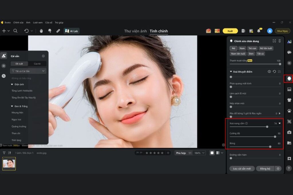Select the bandage healing tool

[x=58, y=31]
